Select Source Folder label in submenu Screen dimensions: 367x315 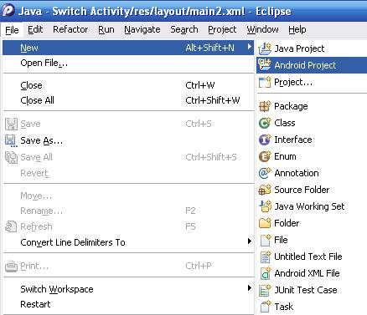[302, 190]
